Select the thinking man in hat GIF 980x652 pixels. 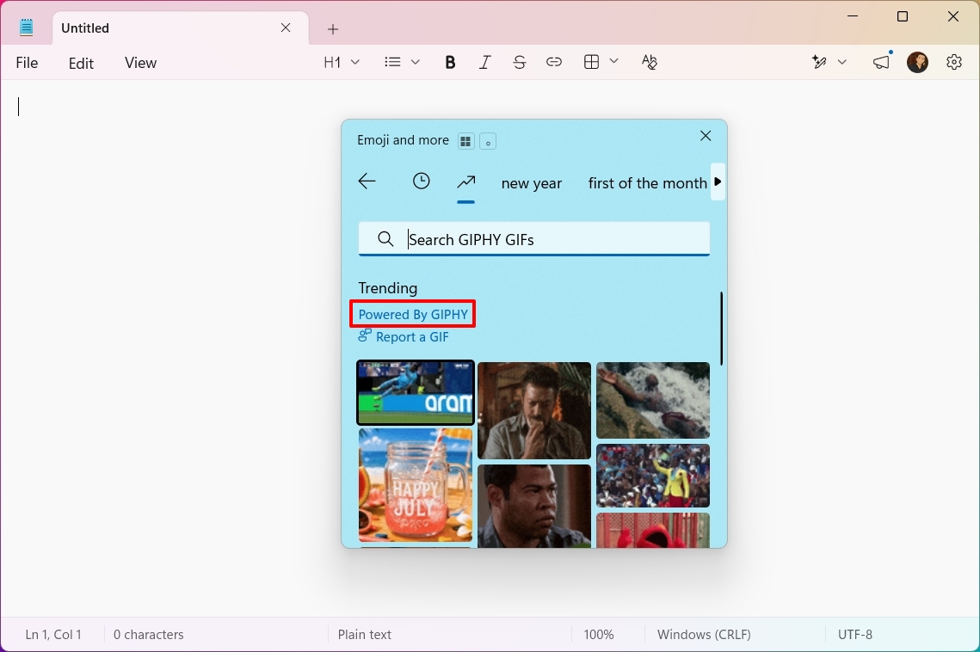click(x=533, y=410)
